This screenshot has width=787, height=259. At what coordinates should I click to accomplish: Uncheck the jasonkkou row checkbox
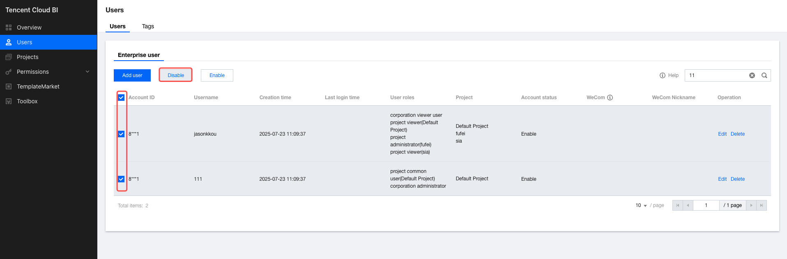[x=121, y=134]
